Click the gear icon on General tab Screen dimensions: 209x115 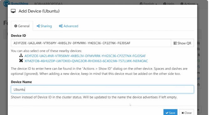click(x=16, y=26)
